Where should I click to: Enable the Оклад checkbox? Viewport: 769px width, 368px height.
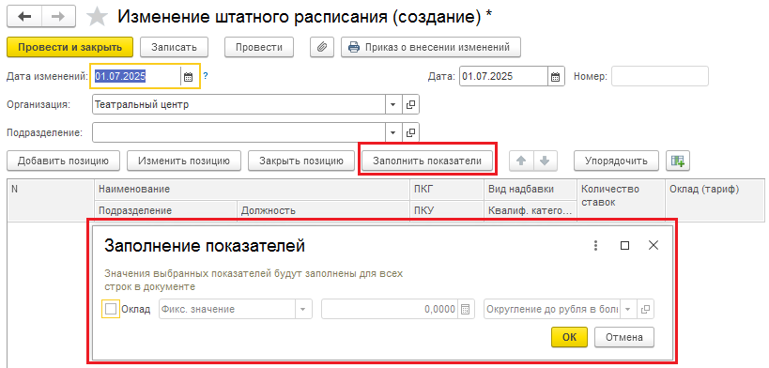111,309
